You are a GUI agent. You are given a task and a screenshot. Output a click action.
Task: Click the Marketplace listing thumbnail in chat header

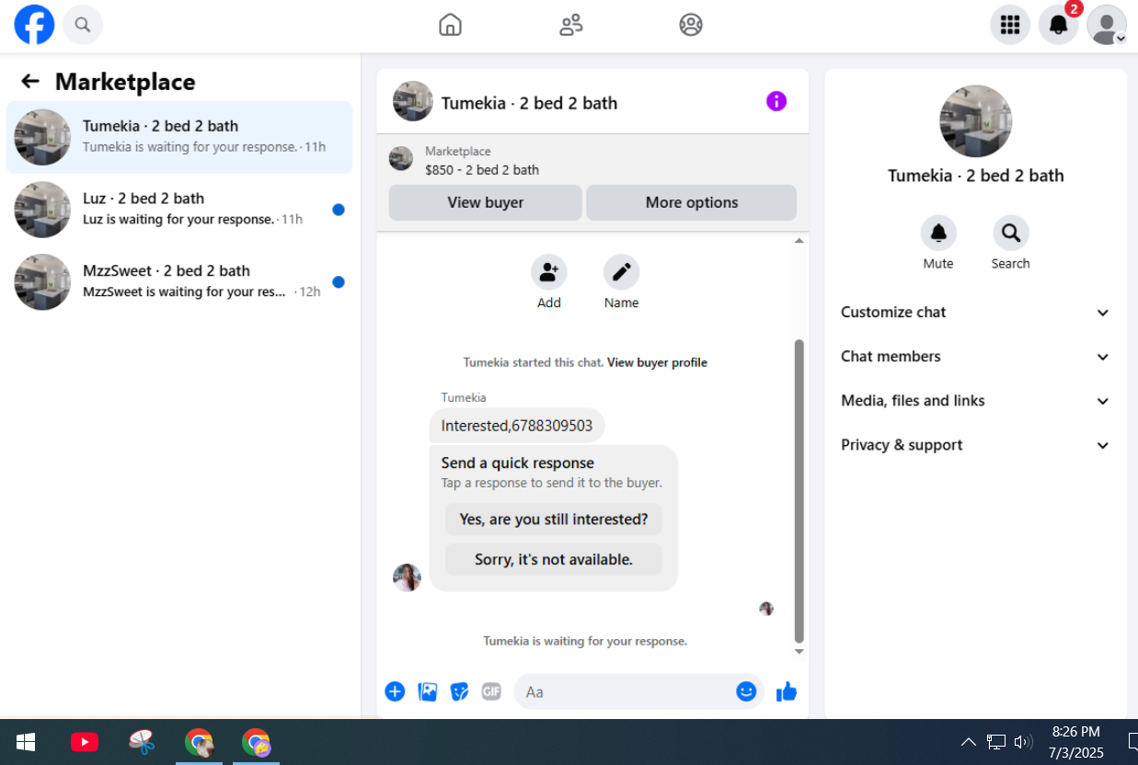click(x=401, y=158)
